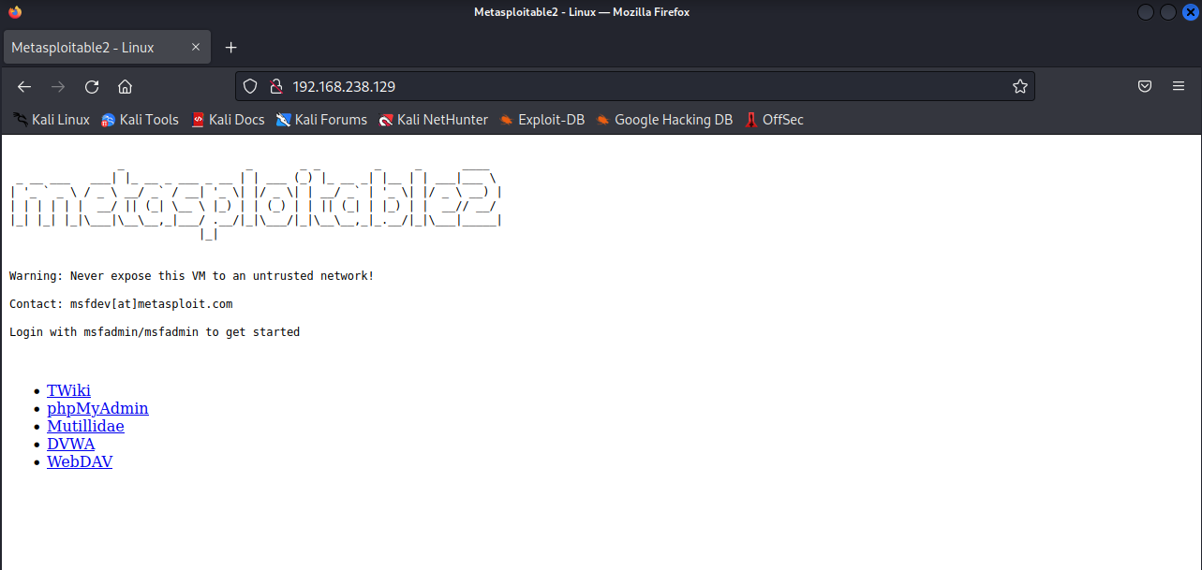View the insecure connection lock icon

(275, 86)
